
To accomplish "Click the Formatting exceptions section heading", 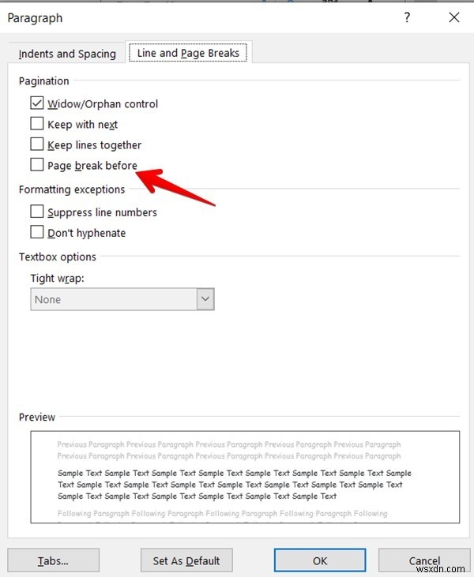I will tap(72, 189).
